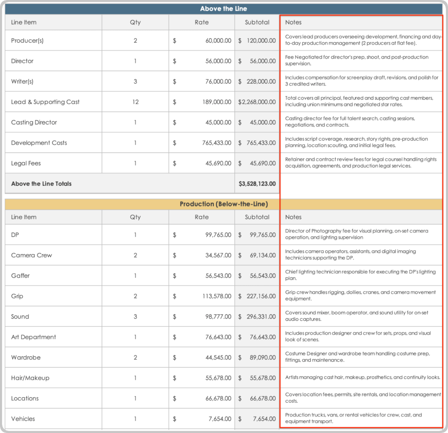Click the Wardrobe line item
Screen dimensions: 448x433
click(x=53, y=358)
